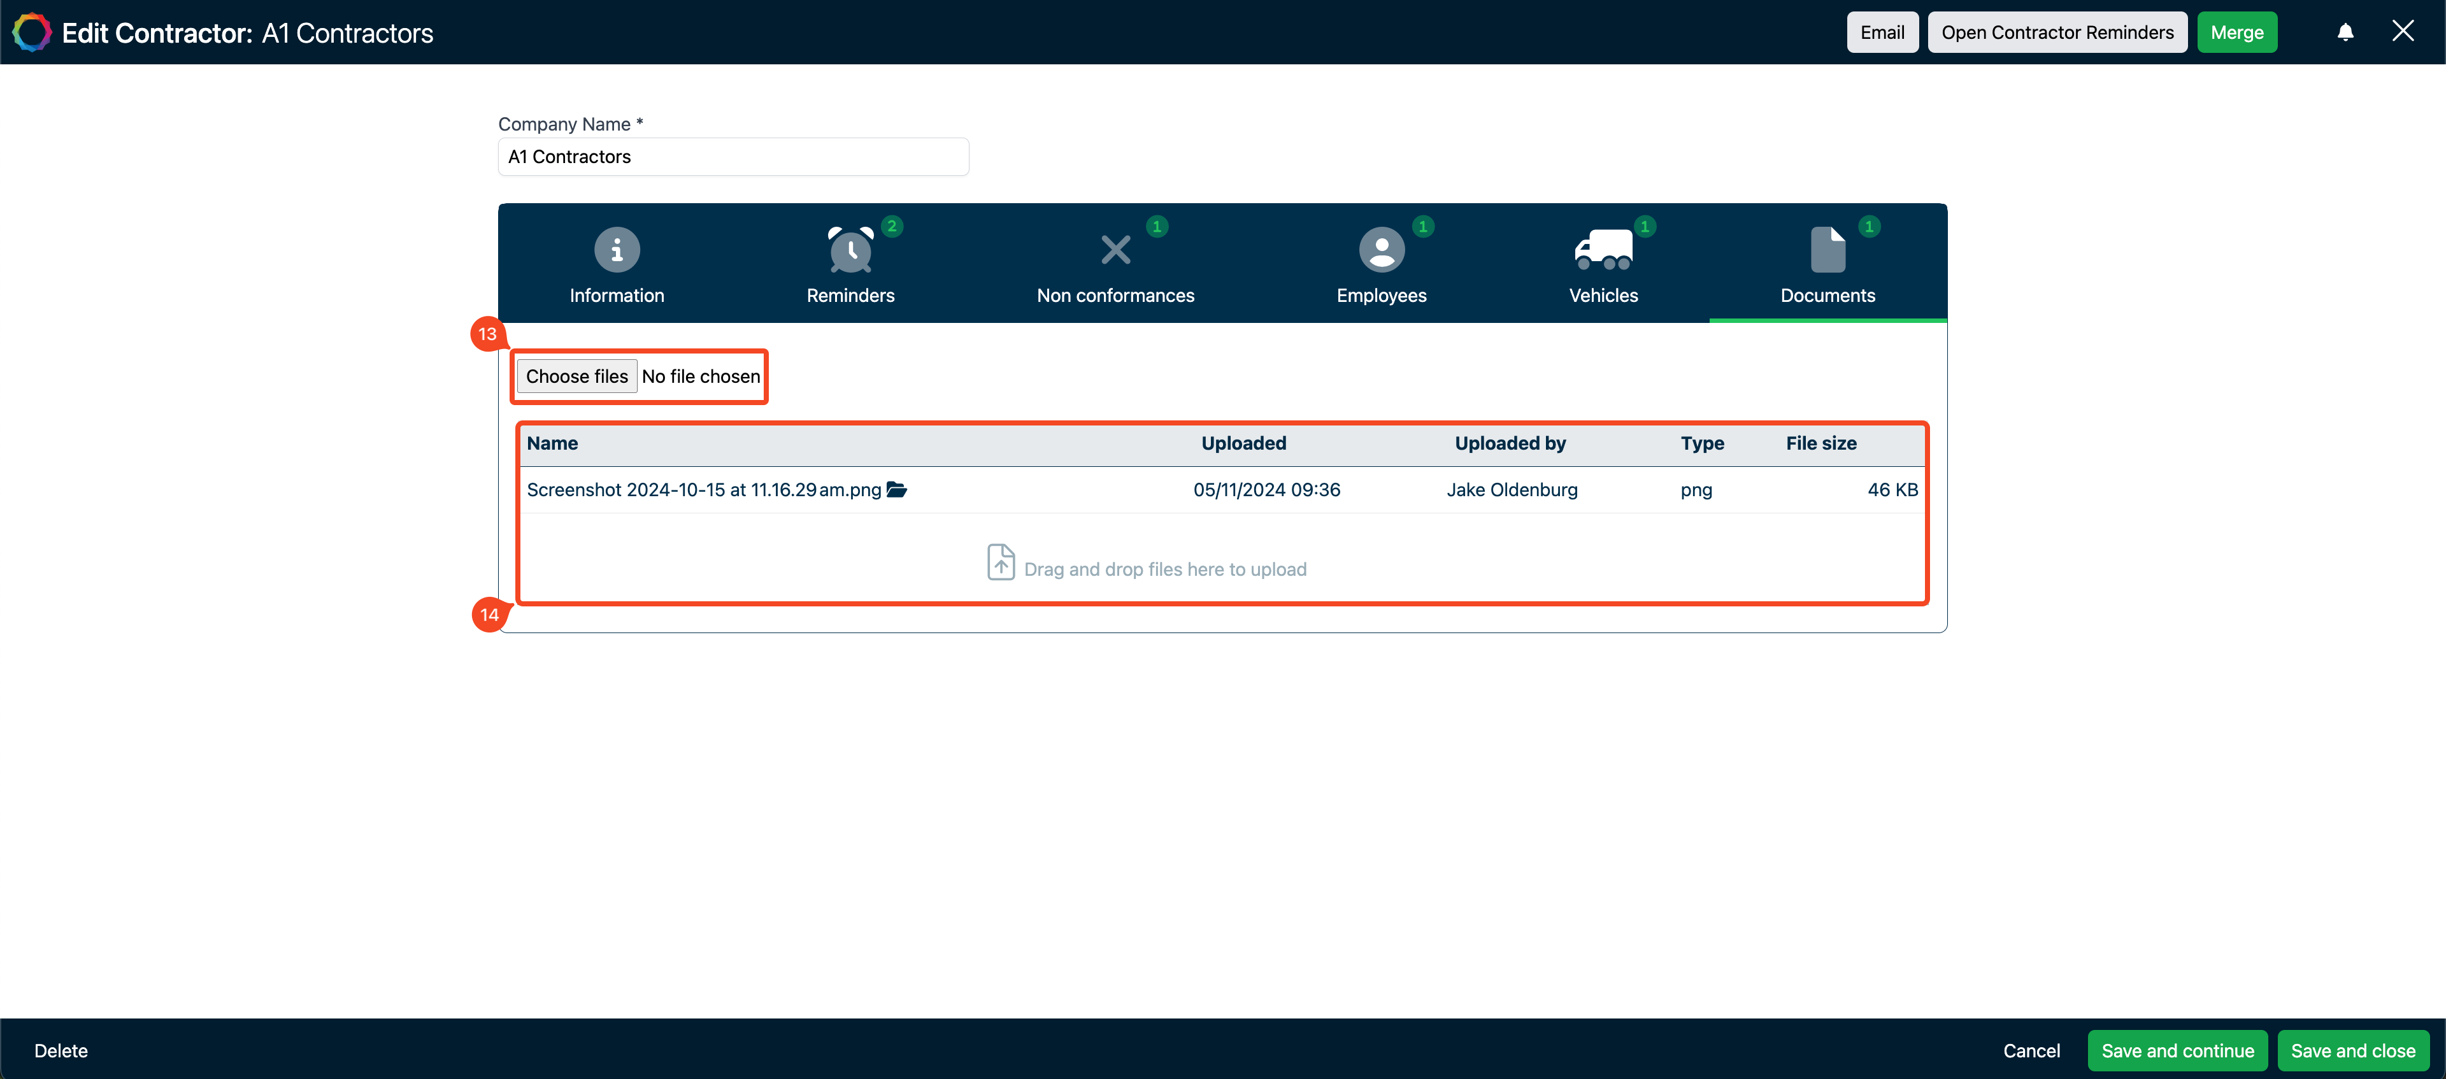Open Contractor Reminders
Screen dimensions: 2446x1079
tap(2057, 31)
